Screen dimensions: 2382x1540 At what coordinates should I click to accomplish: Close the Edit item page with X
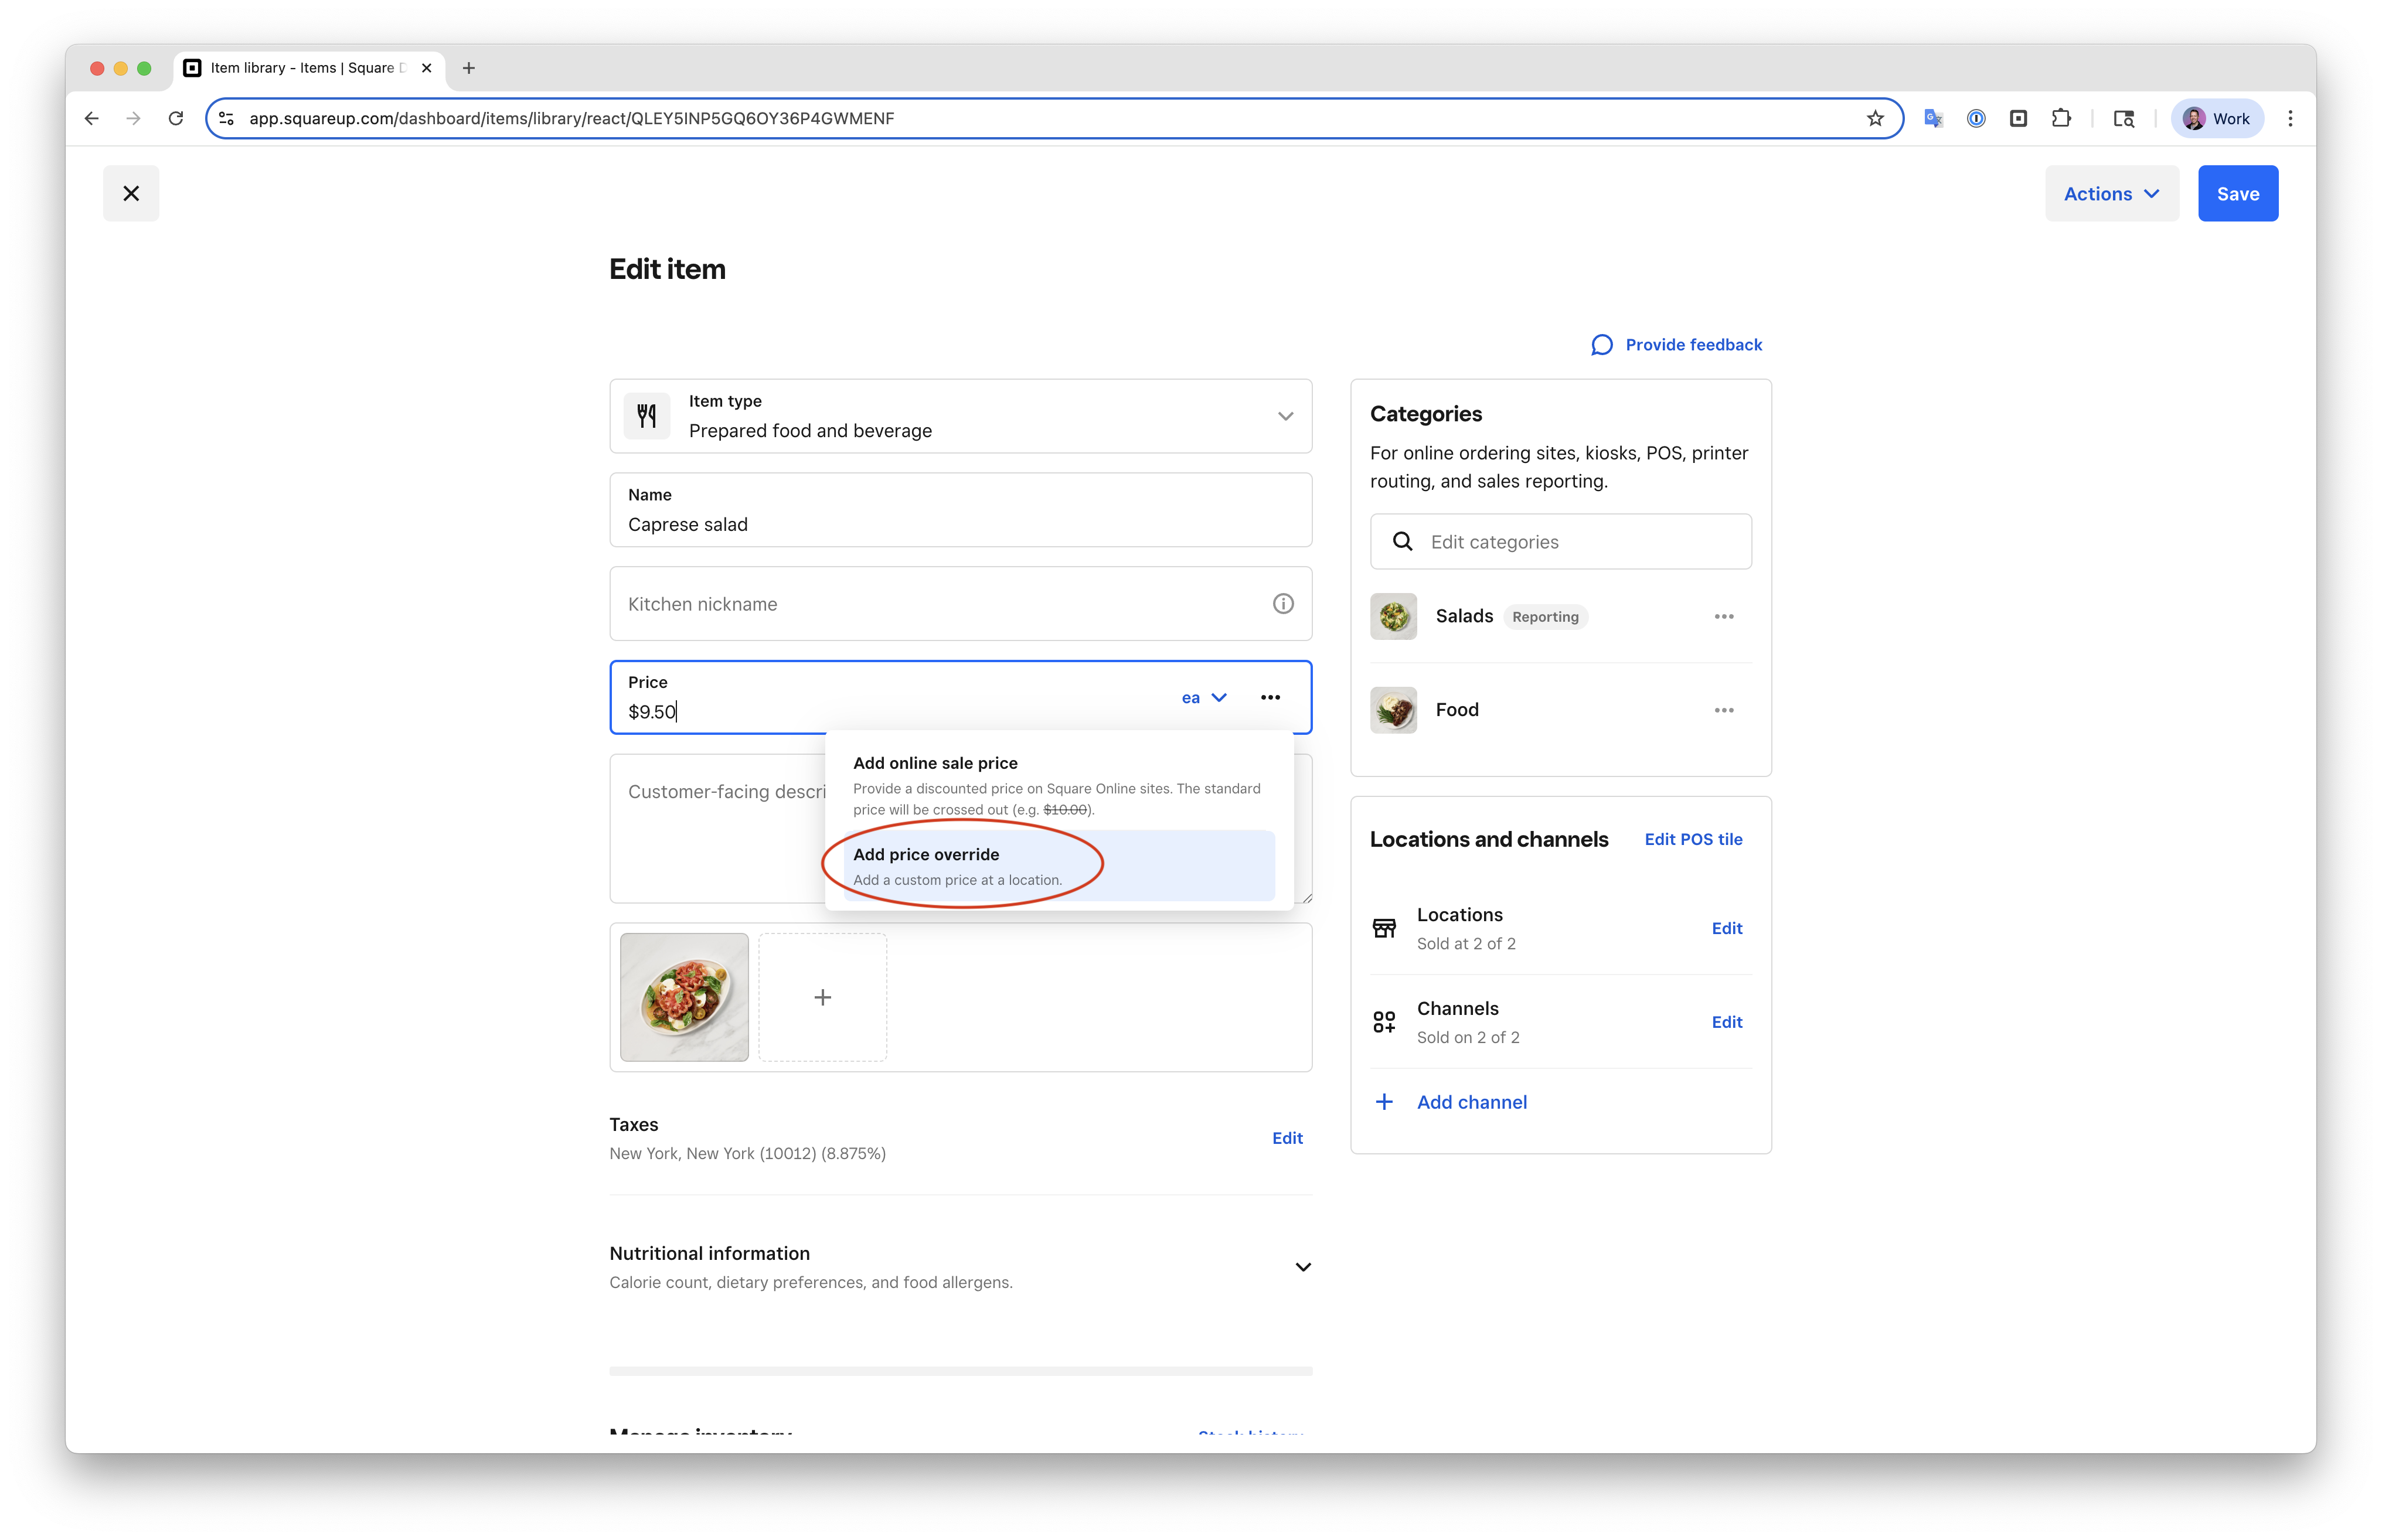[x=131, y=194]
